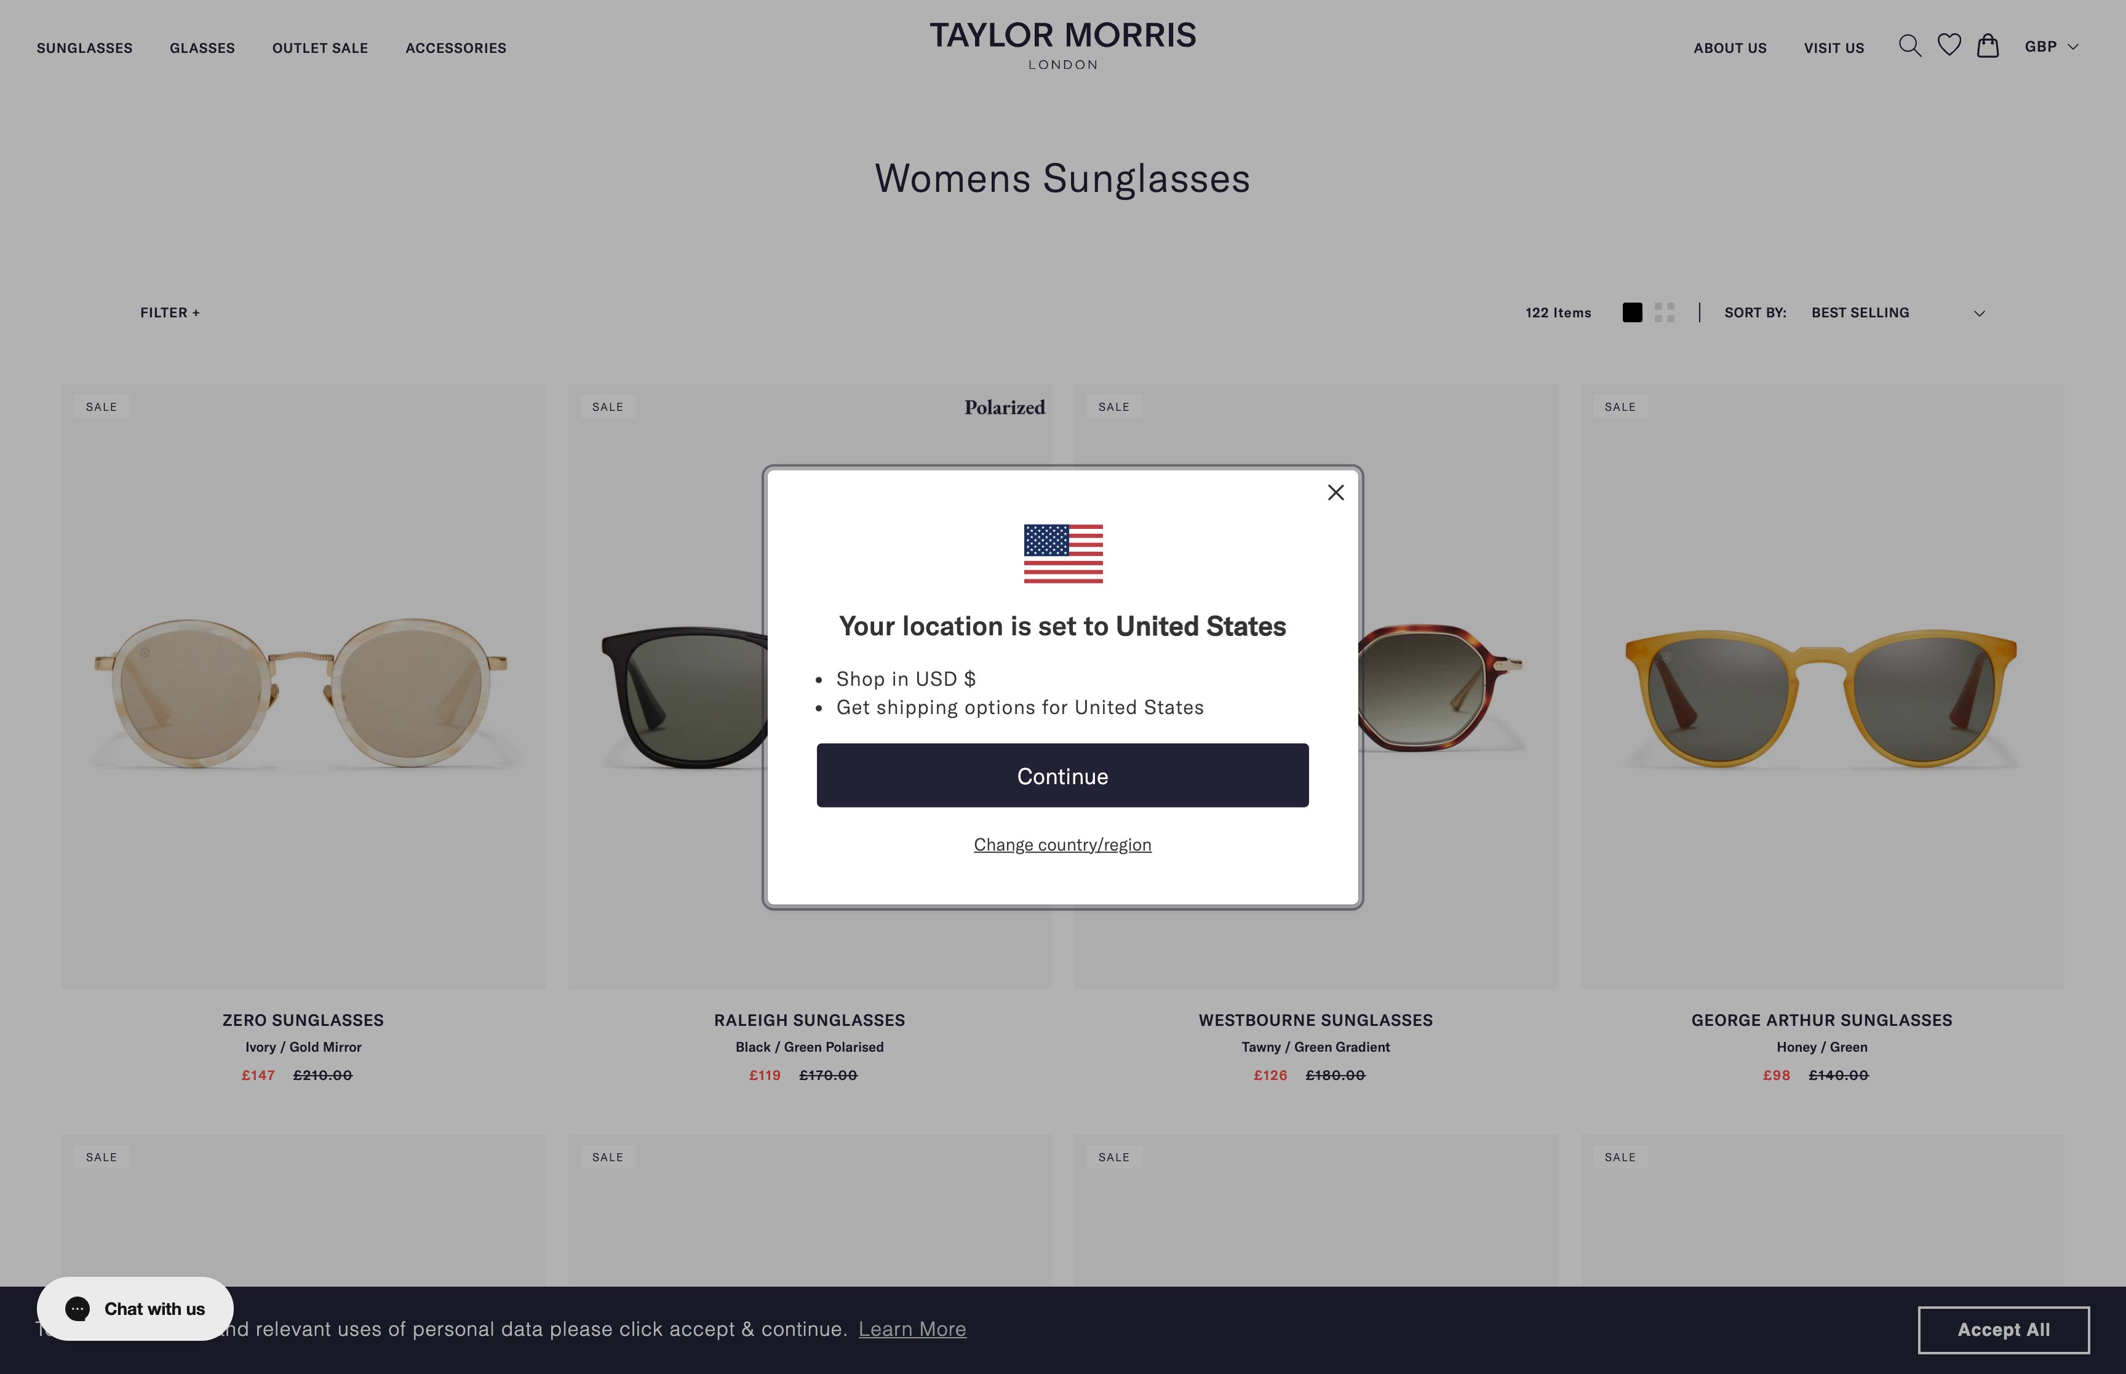The width and height of the screenshot is (2126, 1374).
Task: Click the Continue button
Action: [x=1062, y=776]
